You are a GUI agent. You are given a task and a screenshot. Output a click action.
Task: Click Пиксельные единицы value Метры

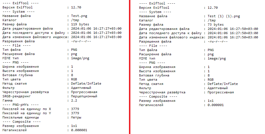[76, 117]
